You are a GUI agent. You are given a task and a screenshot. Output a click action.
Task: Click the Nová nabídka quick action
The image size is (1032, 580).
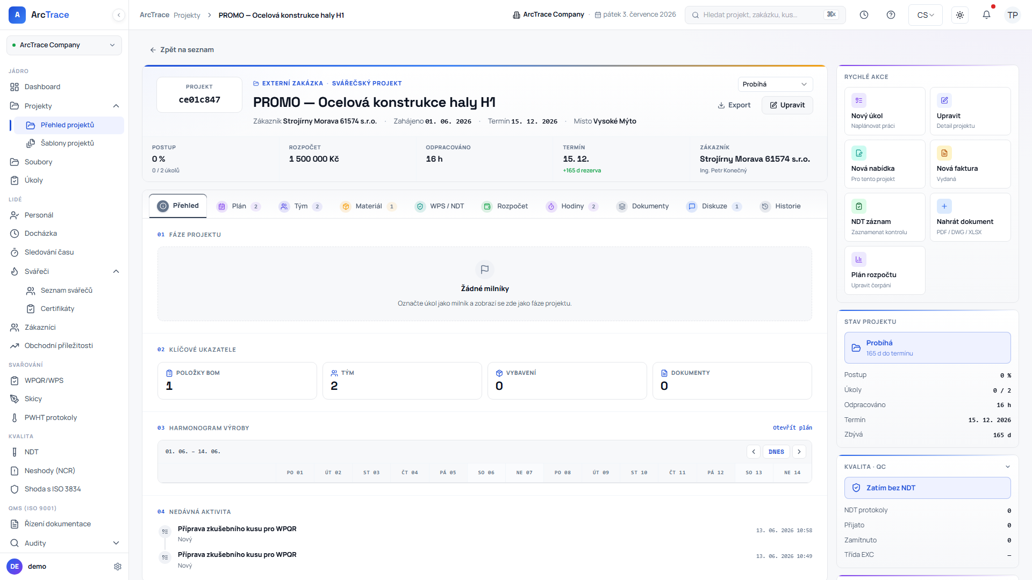(885, 164)
